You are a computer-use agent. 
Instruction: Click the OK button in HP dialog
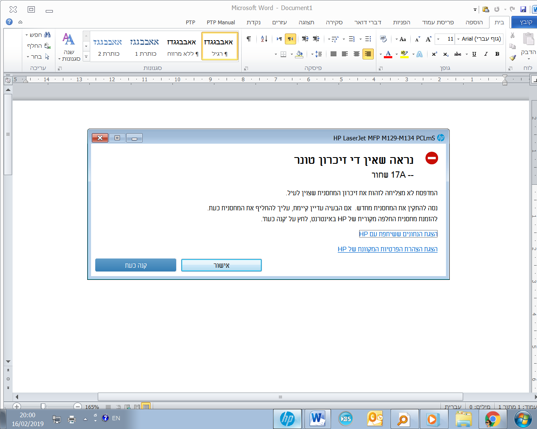[x=222, y=265]
